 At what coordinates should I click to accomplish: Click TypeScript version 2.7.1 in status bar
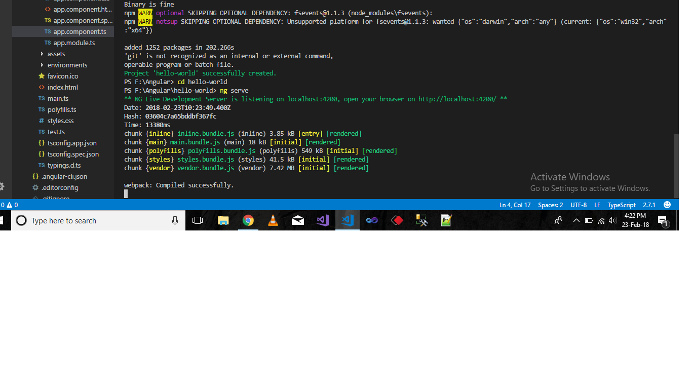649,205
